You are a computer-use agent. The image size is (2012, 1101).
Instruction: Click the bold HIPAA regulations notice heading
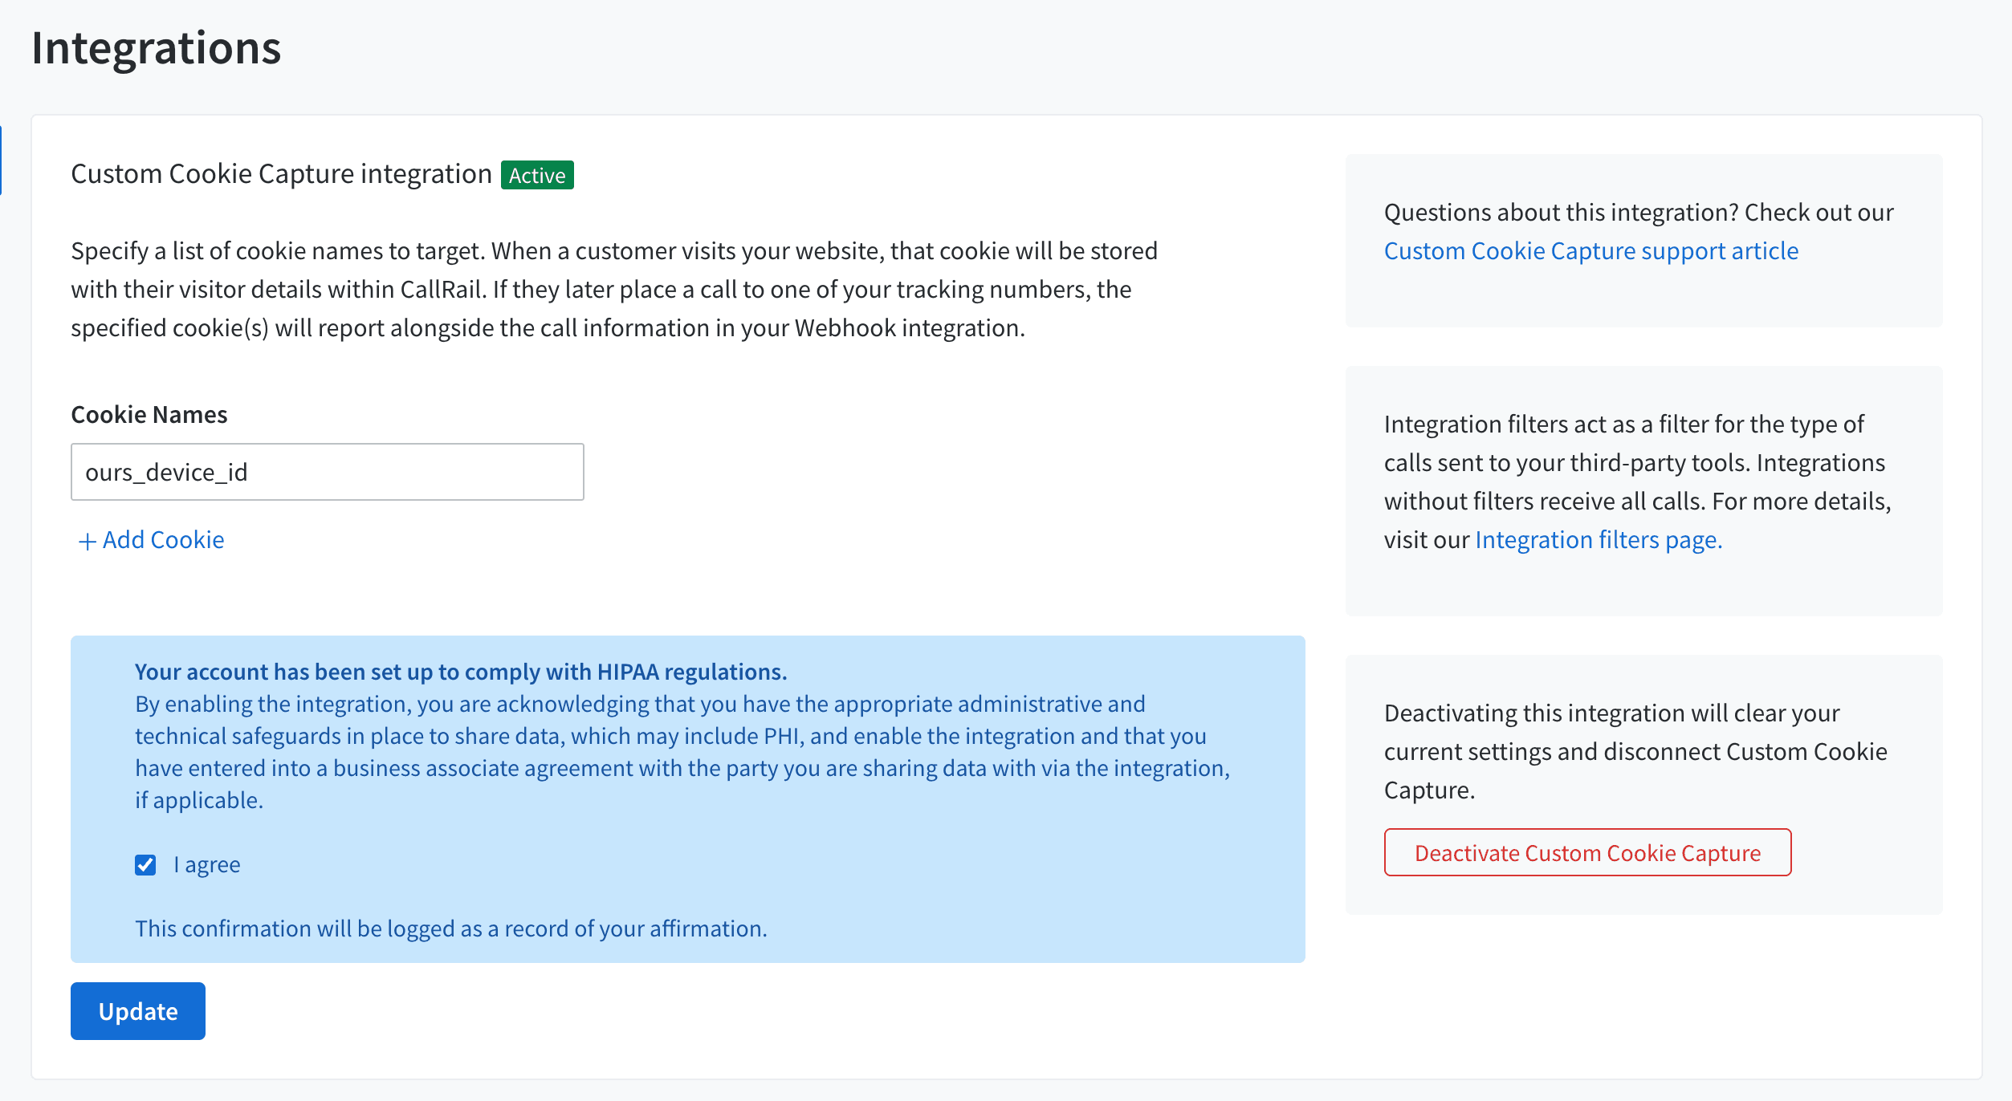[x=461, y=672]
